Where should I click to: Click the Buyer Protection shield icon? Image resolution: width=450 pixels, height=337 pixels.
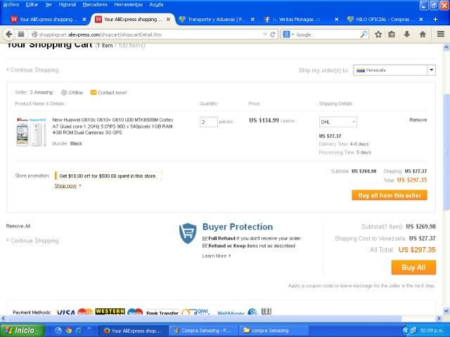188,233
